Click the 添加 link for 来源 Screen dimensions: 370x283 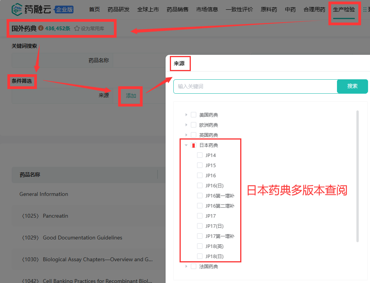[x=131, y=96]
